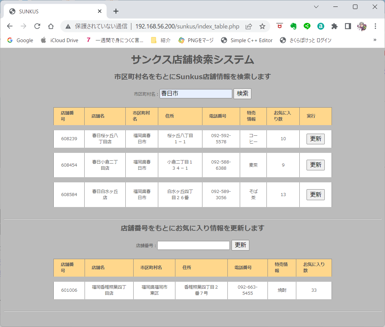Click the 麦茶 sale info cell

pos(253,165)
